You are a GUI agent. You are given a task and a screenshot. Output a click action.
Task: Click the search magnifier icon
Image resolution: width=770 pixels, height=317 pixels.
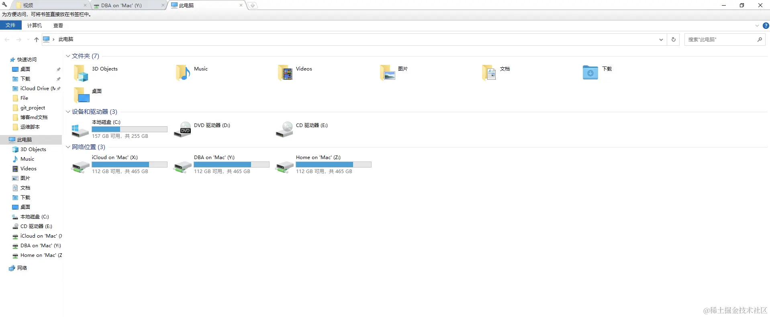[760, 39]
